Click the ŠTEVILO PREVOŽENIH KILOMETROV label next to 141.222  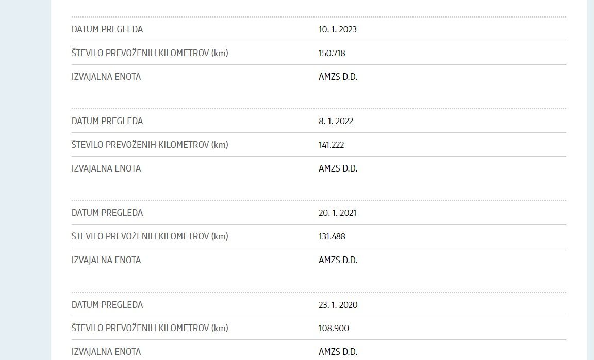(x=150, y=145)
